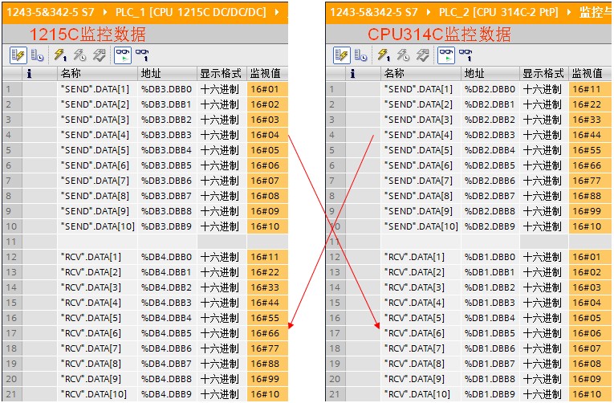Click 监视值 column header in 1215C table
This screenshot has width=614, height=403.
coord(267,73)
